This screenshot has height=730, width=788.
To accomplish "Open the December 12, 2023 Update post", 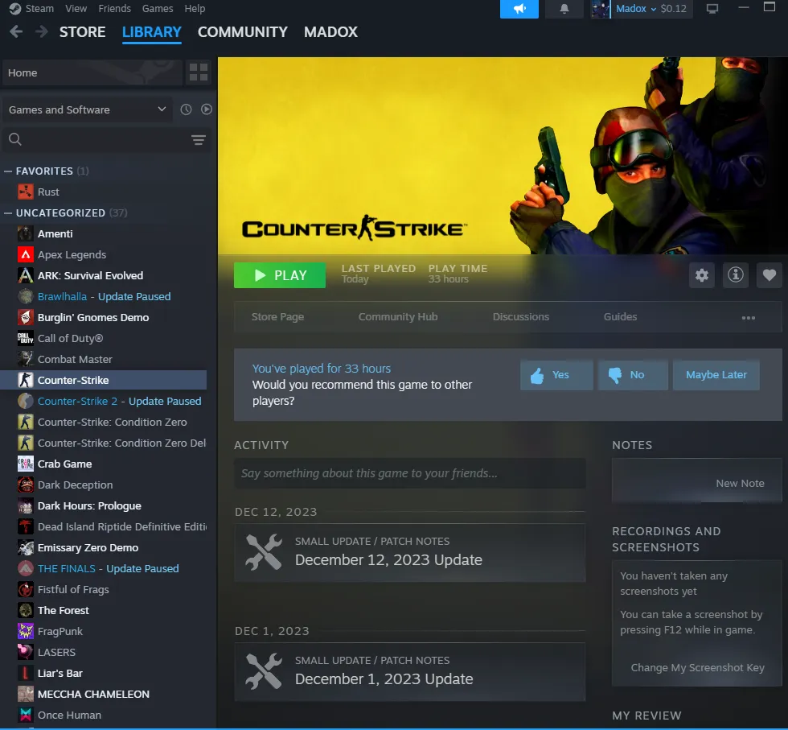I will tap(409, 552).
